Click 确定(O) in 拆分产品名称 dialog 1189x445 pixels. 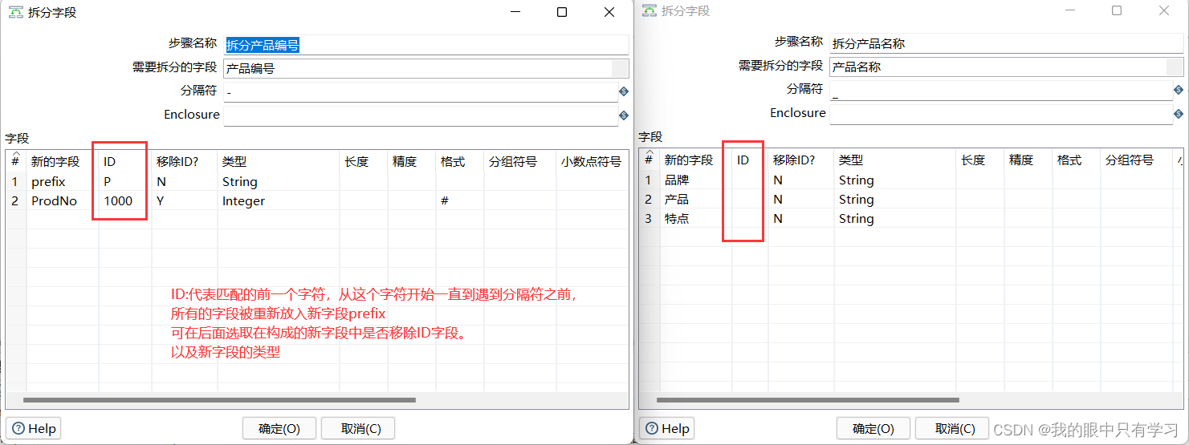[873, 428]
